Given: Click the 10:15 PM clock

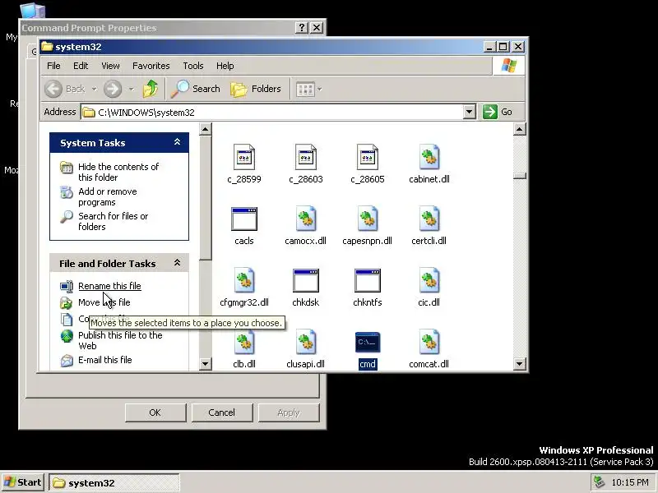Looking at the screenshot, I should (x=630, y=482).
